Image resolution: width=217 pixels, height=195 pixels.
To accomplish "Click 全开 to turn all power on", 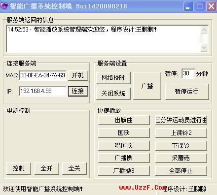I will 46,168.
